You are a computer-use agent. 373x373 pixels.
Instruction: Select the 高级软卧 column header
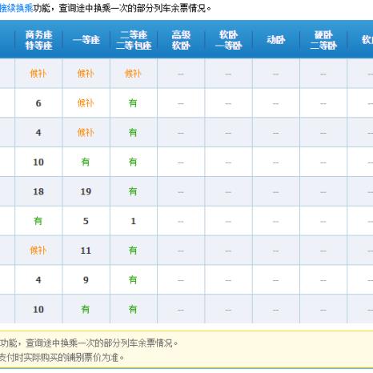pos(181,40)
